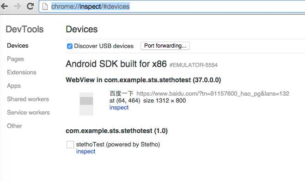Click the stethoTest page favicon box
Viewport: 305px width, 182px height.
[x=70, y=145]
